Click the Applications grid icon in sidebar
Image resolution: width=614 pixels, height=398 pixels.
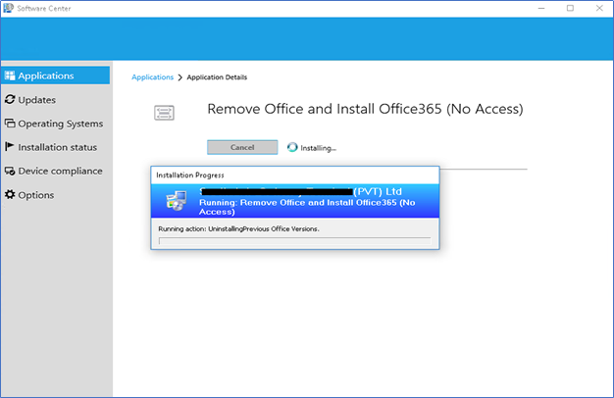(x=10, y=75)
